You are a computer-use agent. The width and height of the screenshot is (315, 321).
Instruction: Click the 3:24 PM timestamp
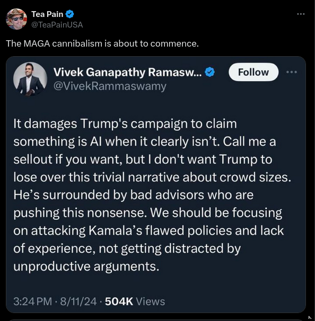33,301
